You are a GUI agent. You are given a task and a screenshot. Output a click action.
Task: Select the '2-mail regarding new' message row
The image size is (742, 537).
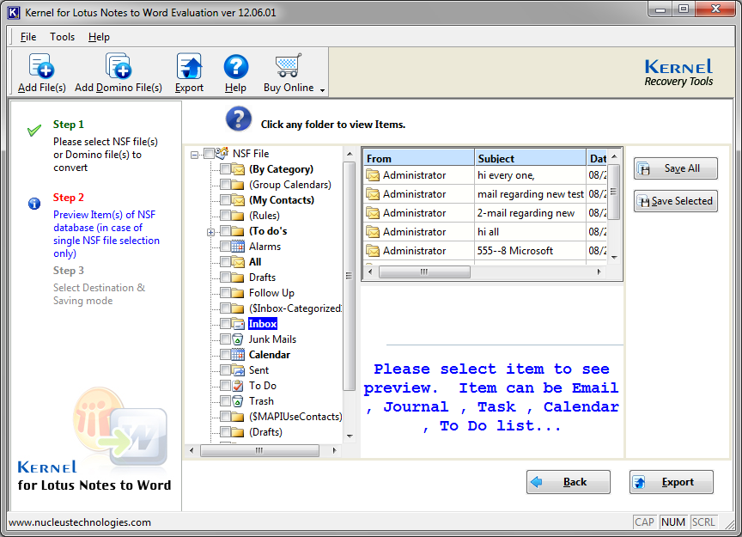(484, 213)
